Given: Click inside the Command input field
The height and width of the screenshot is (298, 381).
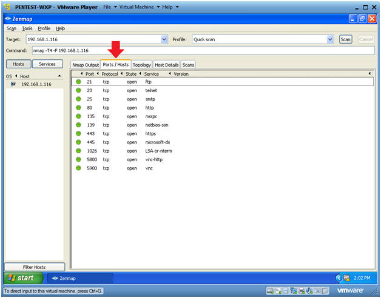Looking at the screenshot, I should 203,50.
